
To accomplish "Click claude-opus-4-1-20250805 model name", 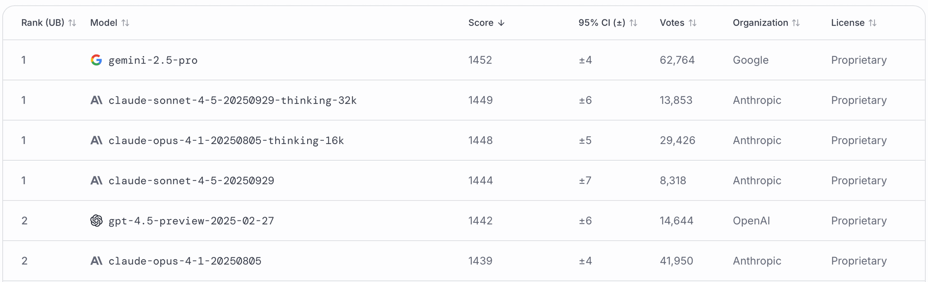I will pyautogui.click(x=185, y=261).
